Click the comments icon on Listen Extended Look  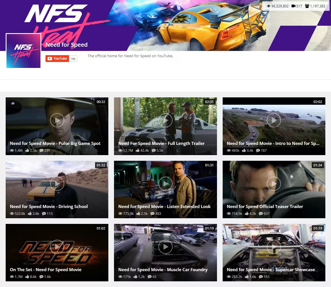(152, 214)
